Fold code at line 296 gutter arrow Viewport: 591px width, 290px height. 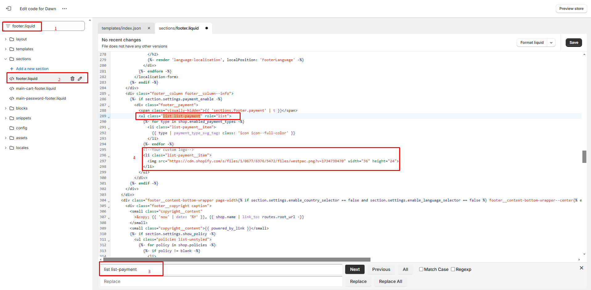[x=109, y=156]
